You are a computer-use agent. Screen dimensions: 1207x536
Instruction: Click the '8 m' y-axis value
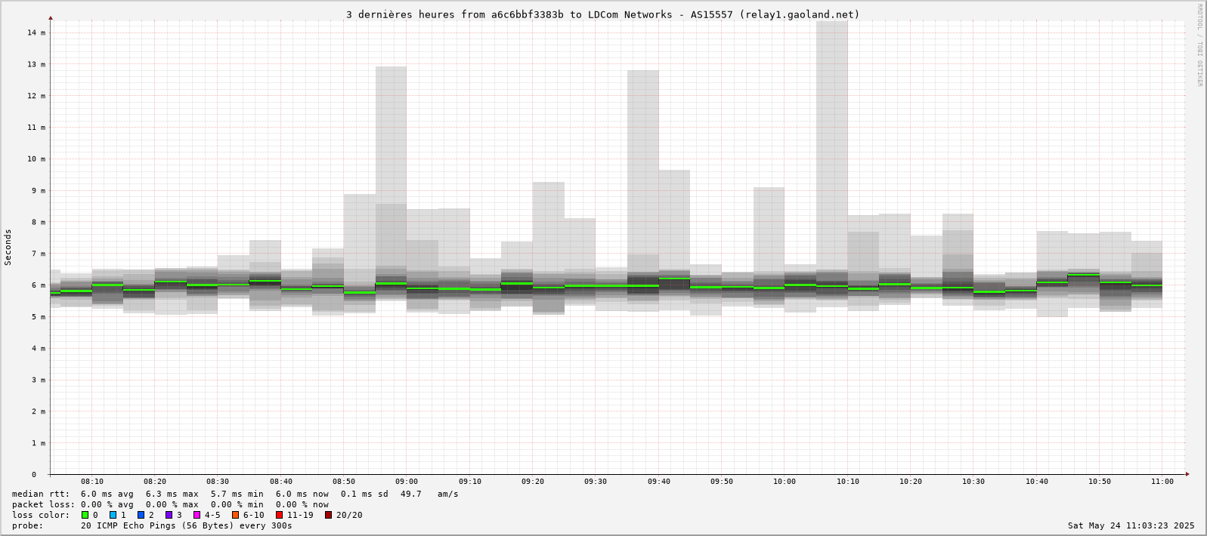pos(39,223)
